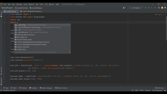The width and height of the screenshot is (167, 94).
Task: Open the Code menu
Action: (x=25, y=4)
